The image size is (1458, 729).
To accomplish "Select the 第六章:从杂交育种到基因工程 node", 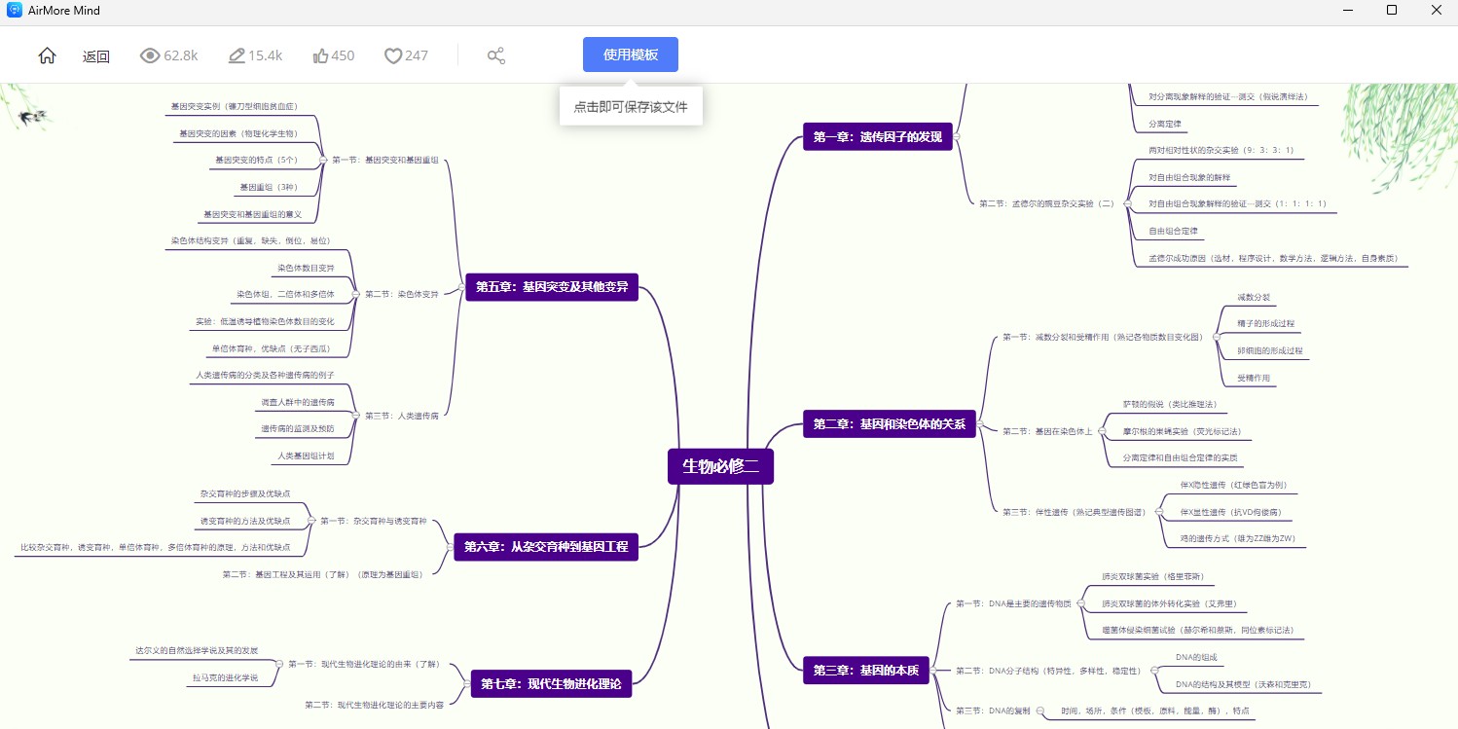I will coord(546,547).
